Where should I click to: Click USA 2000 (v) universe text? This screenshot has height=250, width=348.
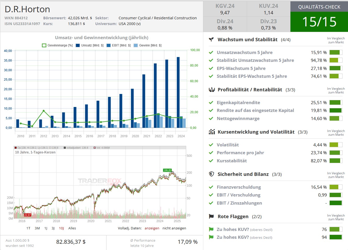click(130, 24)
